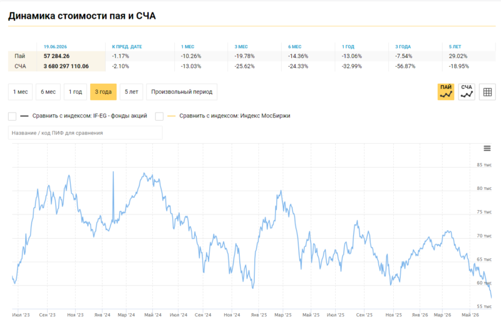The image size is (501, 325).
Task: Open the table view grid icon
Action: [487, 92]
